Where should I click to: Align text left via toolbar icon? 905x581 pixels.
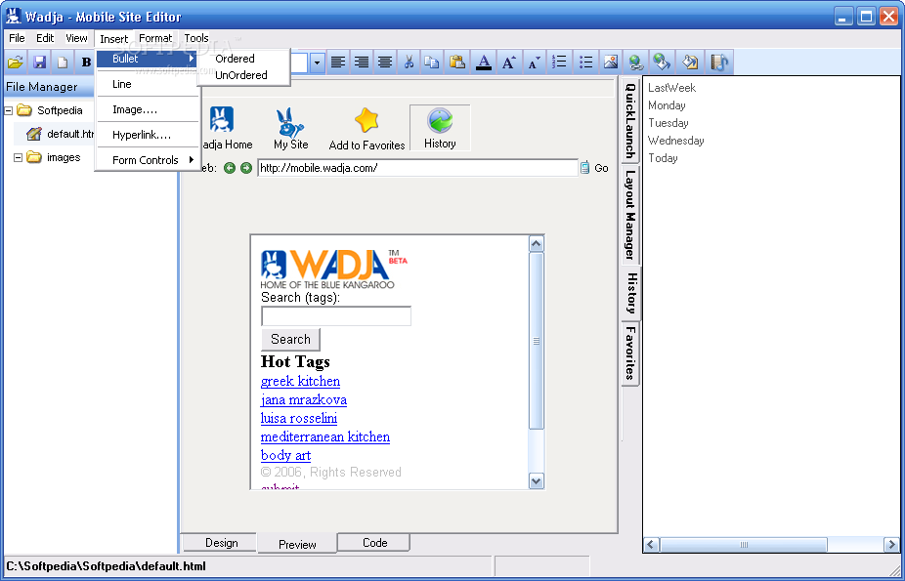338,62
